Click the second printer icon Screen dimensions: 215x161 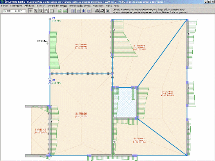[x=102, y=11]
